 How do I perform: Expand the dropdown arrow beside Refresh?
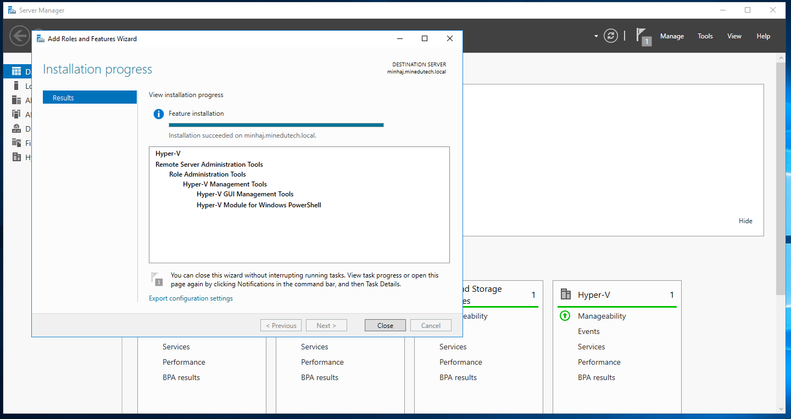click(x=596, y=37)
